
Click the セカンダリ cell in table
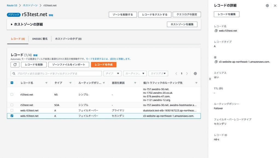pyautogui.click(x=118, y=116)
